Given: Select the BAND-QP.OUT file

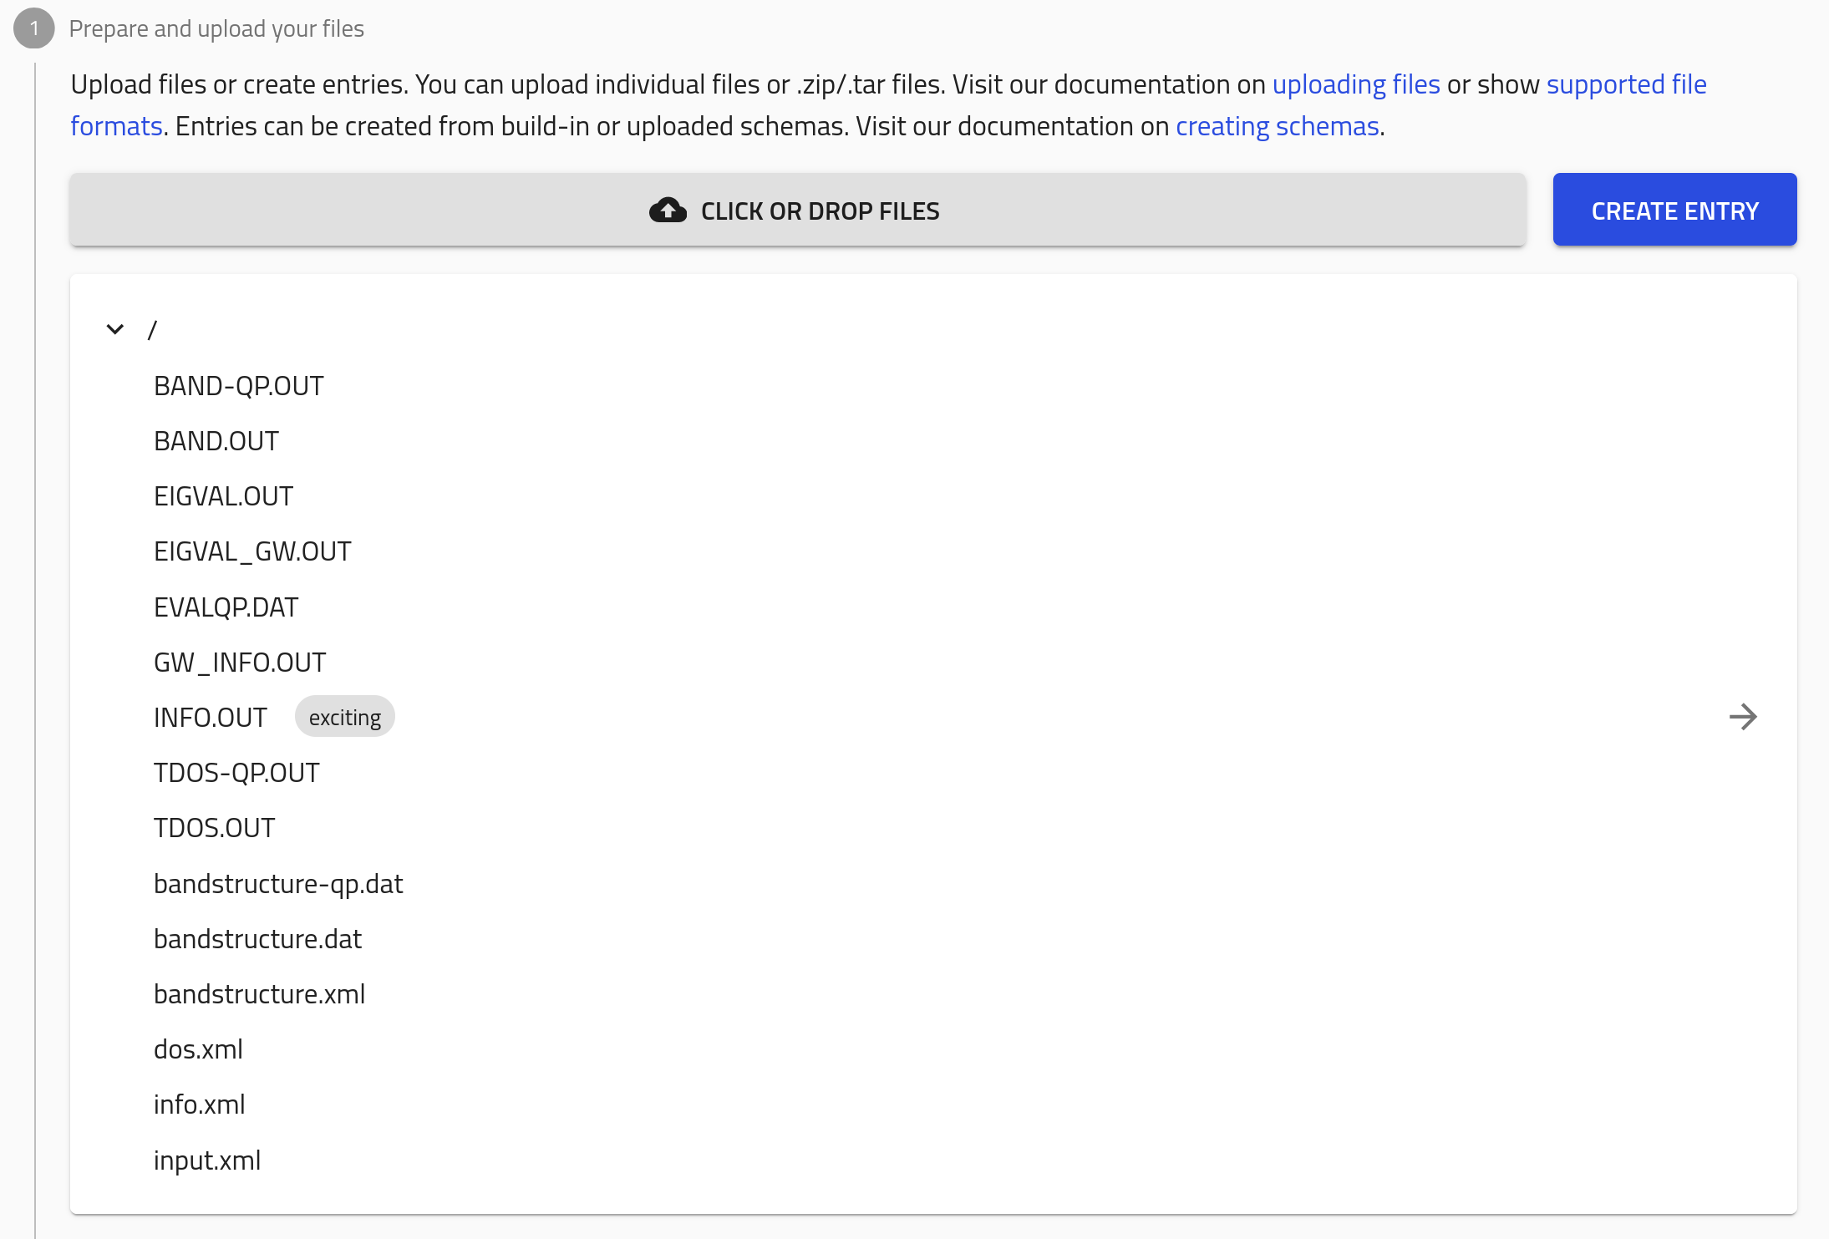Looking at the screenshot, I should [238, 386].
